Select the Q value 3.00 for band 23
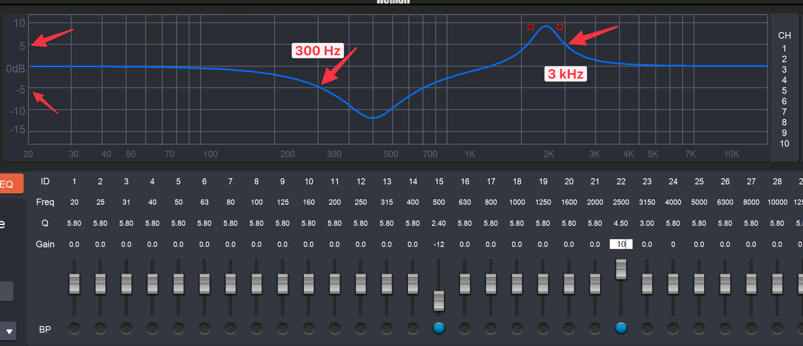The width and height of the screenshot is (803, 346). (x=647, y=223)
